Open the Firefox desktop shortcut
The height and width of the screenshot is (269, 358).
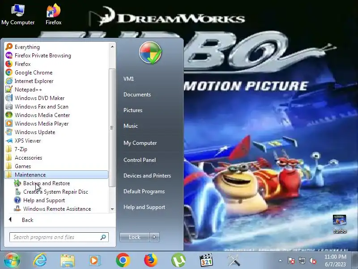(x=53, y=14)
